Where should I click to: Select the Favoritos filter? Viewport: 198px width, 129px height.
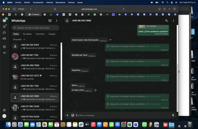[40, 34]
